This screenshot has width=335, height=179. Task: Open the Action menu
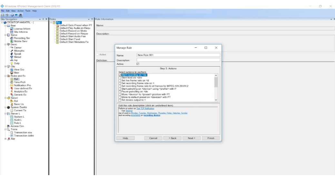pos(21,11)
